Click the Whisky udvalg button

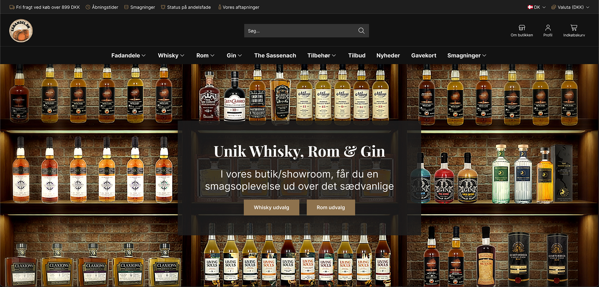(x=271, y=207)
